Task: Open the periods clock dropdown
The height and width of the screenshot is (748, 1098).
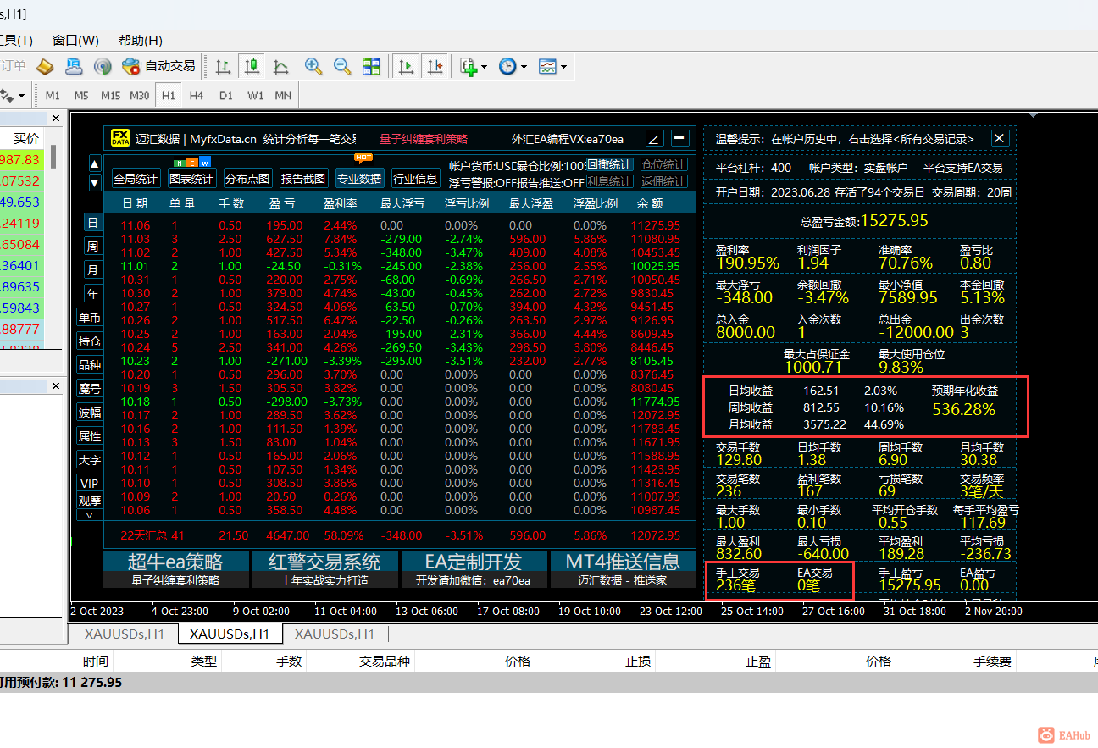Action: pos(513,66)
